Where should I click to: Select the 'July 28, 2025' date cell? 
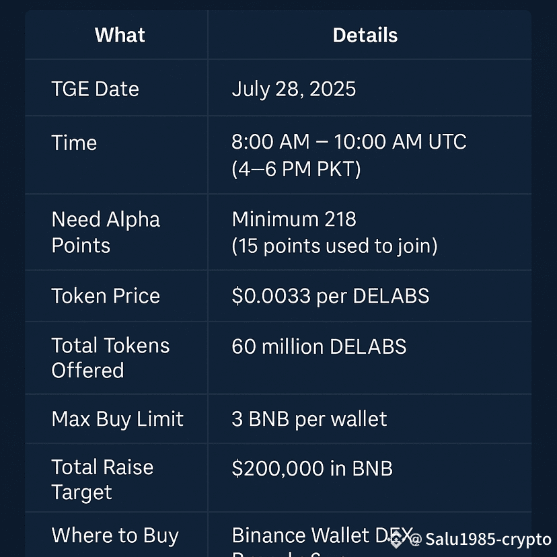point(293,89)
